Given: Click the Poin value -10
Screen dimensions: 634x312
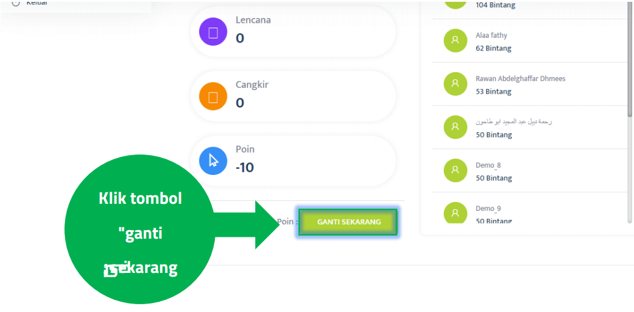Looking at the screenshot, I should pos(244,168).
